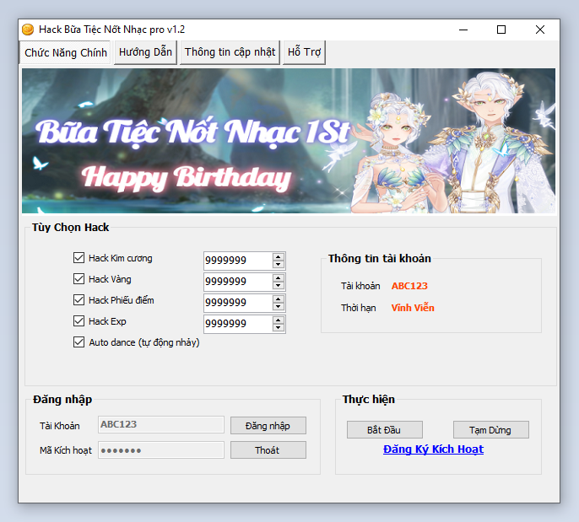The image size is (579, 522).
Task: Click the Happy Birthday banner image
Action: click(x=289, y=141)
